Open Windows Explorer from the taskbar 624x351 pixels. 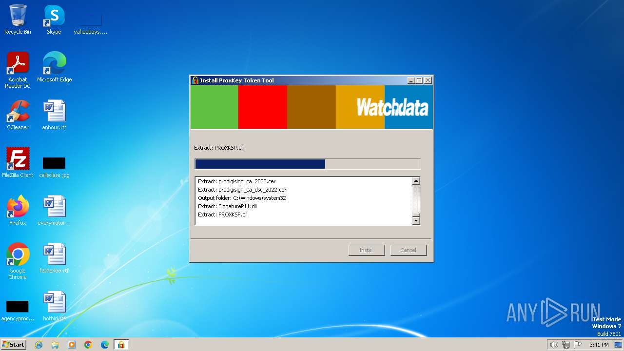55,345
